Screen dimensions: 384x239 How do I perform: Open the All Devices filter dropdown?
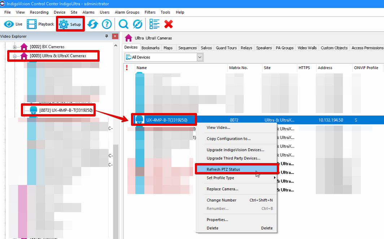point(200,57)
